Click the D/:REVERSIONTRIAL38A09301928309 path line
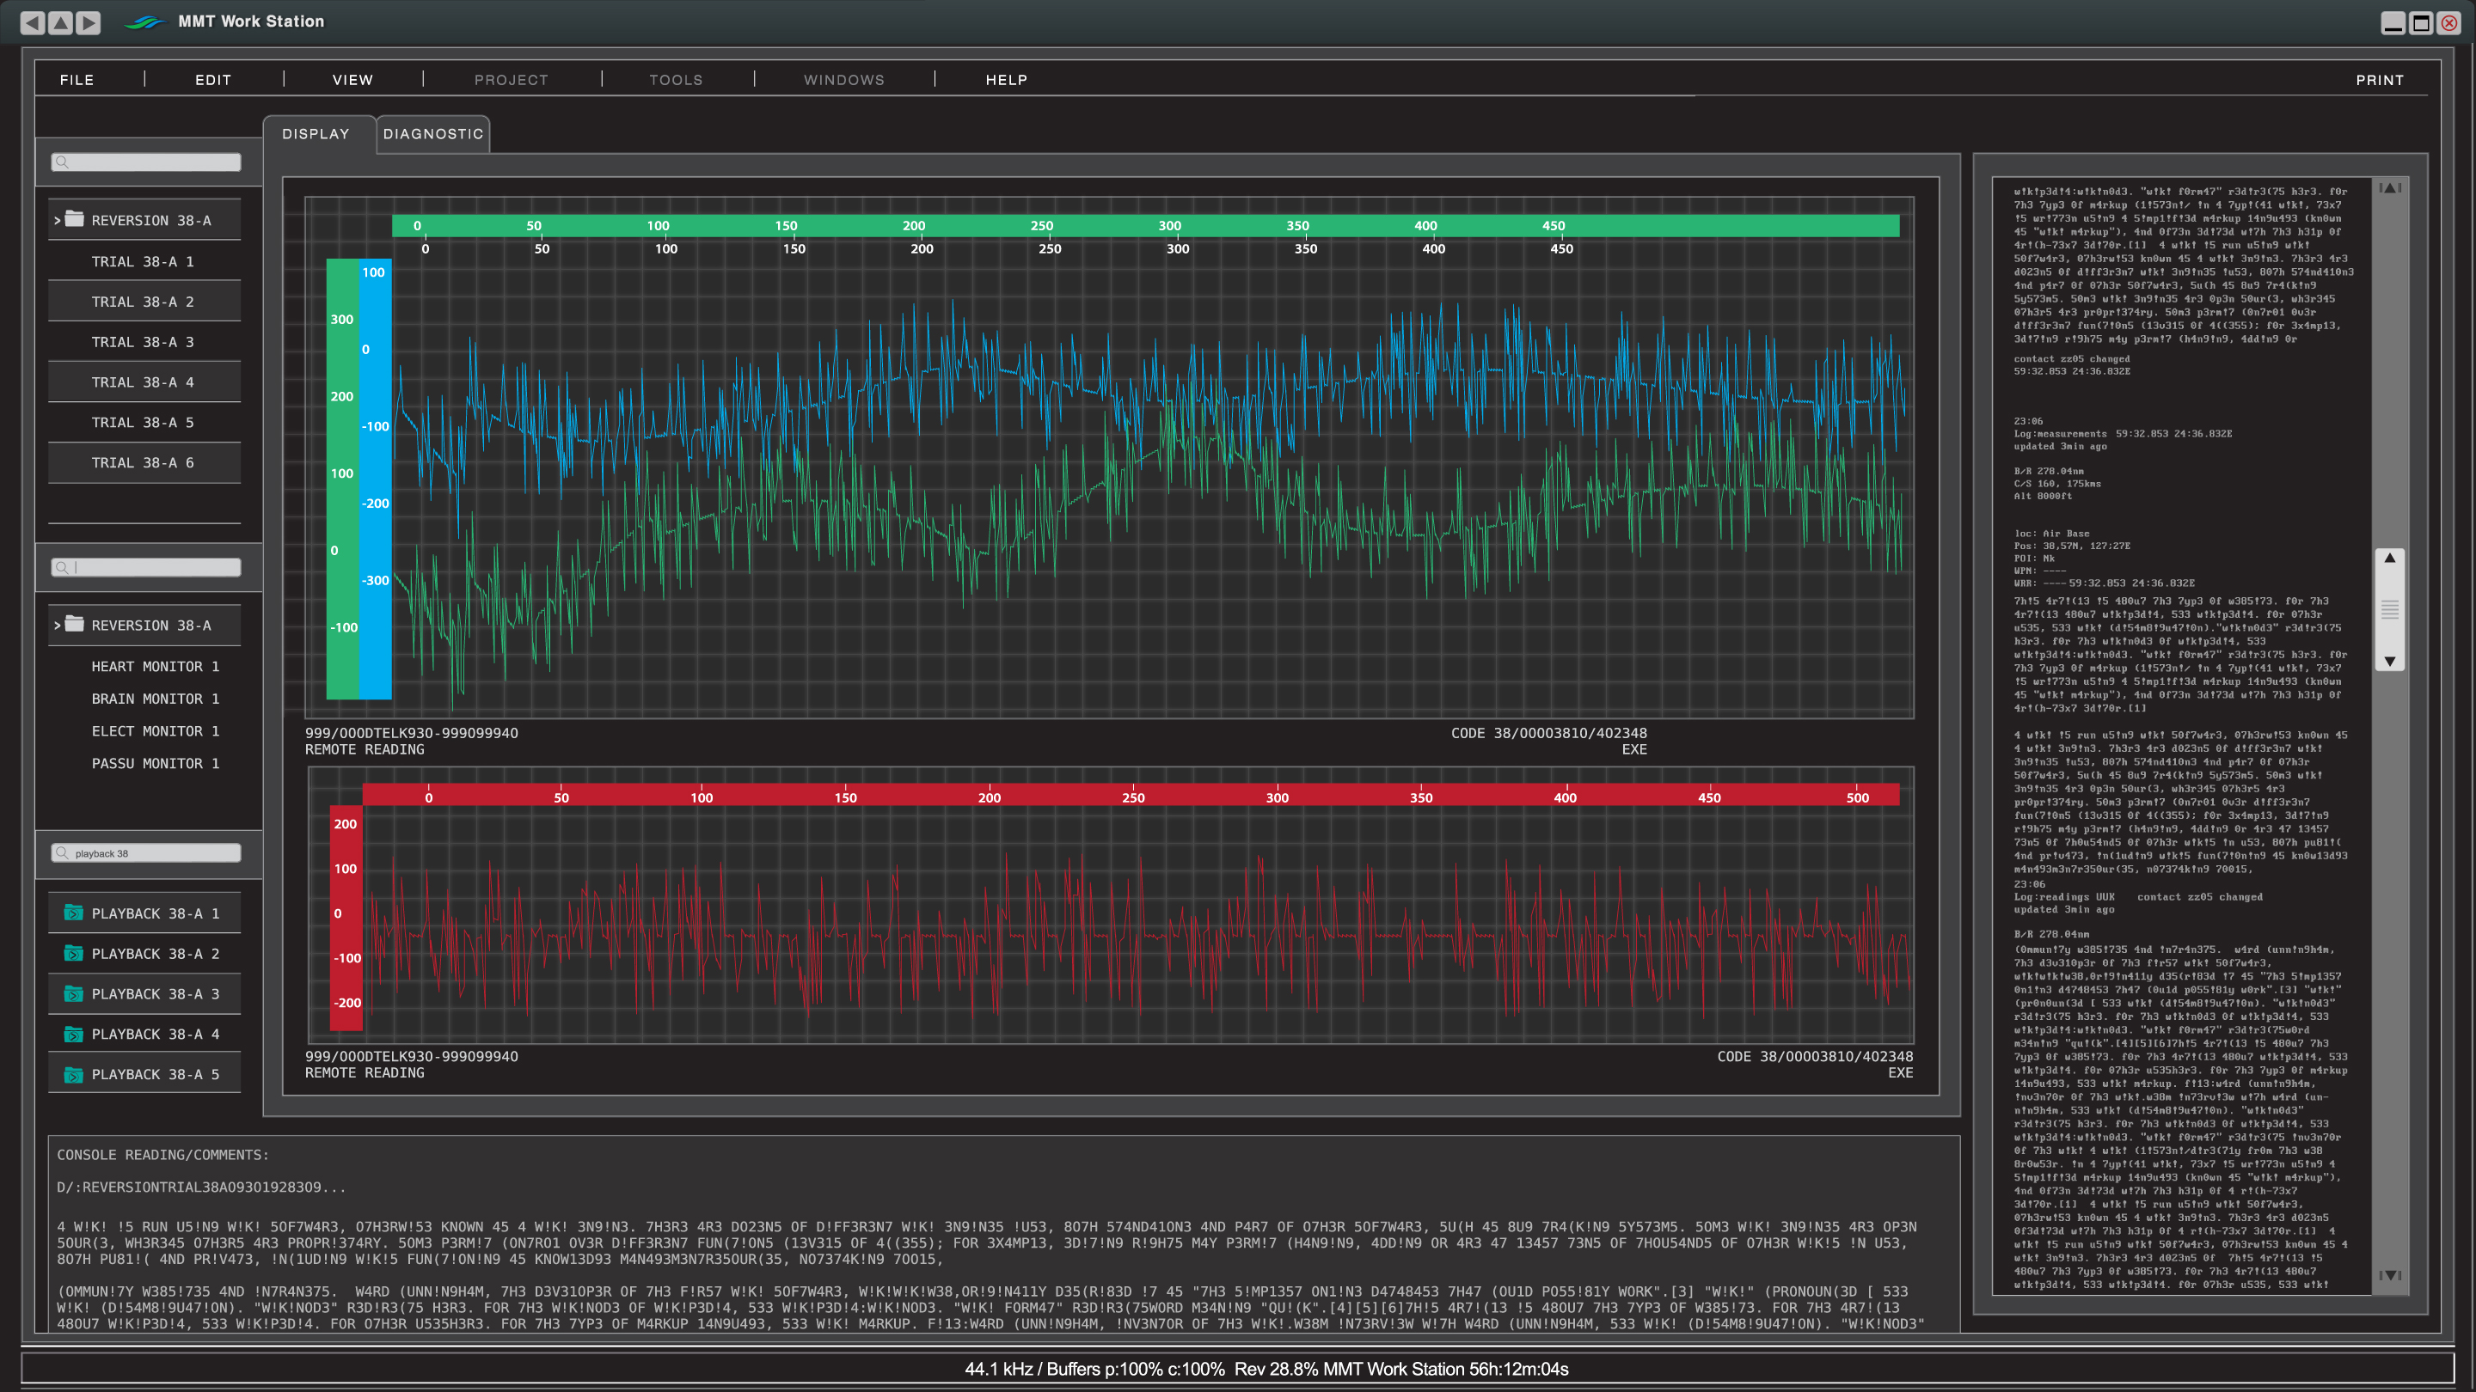This screenshot has width=2476, height=1392. [201, 1187]
